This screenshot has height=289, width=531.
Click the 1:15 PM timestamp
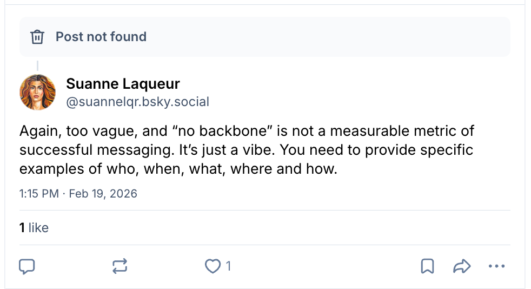pyautogui.click(x=39, y=193)
